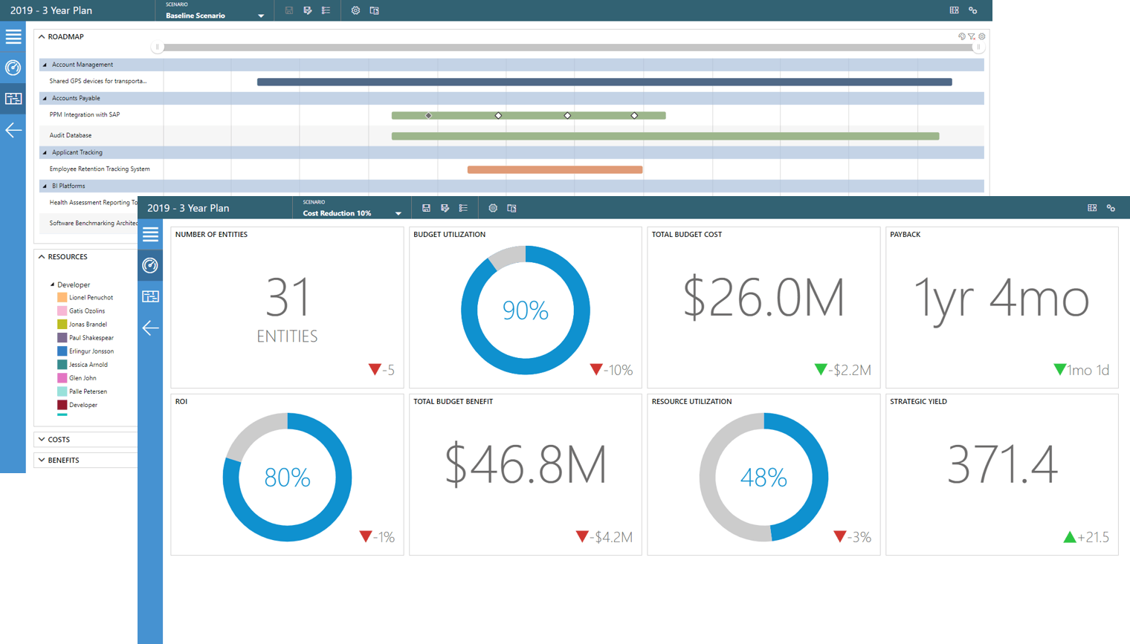Collapse the Applicant Tracking roadmap group
The width and height of the screenshot is (1130, 644).
[45, 152]
